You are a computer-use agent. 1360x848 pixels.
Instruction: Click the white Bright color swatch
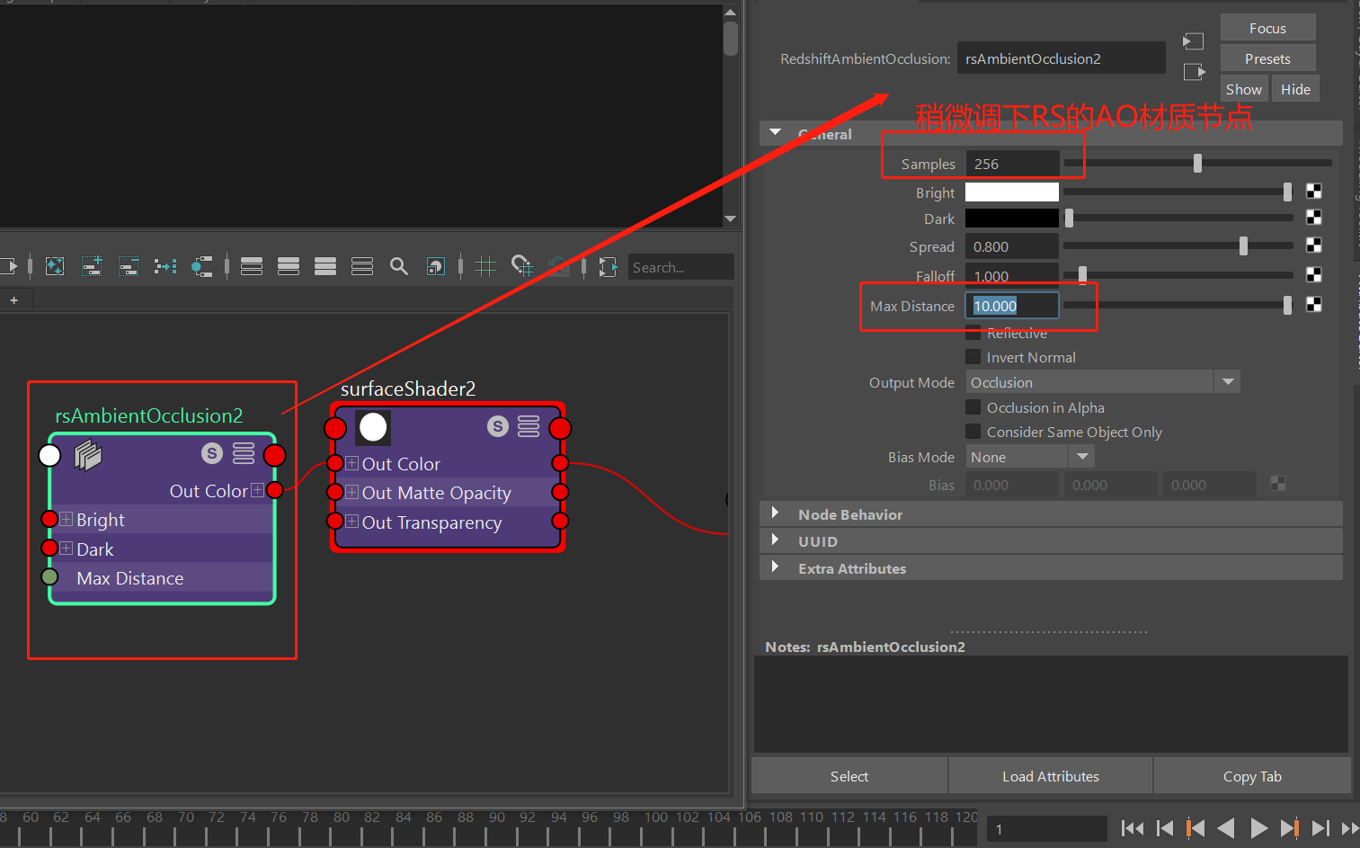[1012, 192]
